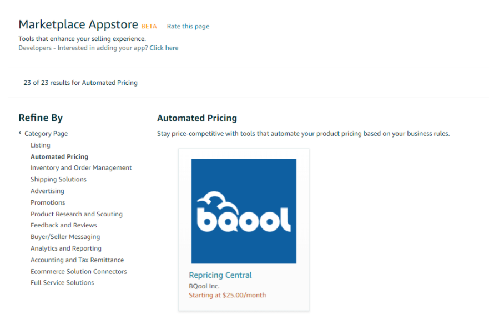
Task: Select the Automated Pricing category
Action: pos(59,157)
